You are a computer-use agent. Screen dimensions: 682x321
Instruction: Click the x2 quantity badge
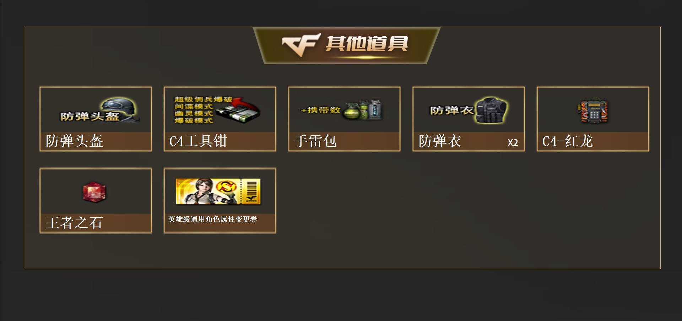[x=513, y=142]
